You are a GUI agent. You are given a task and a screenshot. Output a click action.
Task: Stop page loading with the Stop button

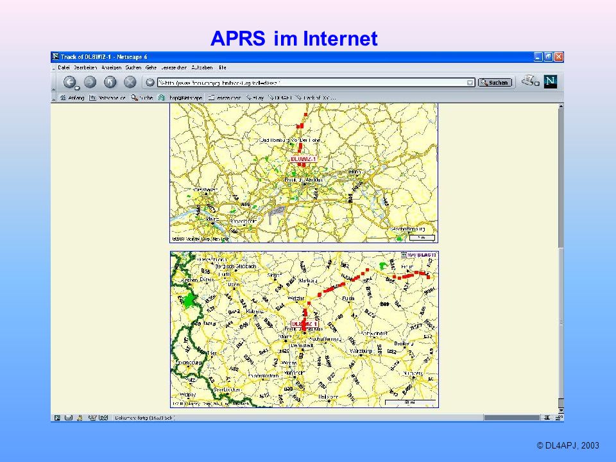tap(130, 81)
